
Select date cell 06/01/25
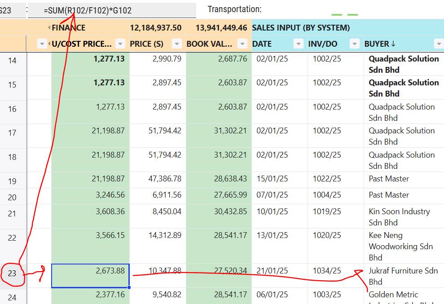coord(280,296)
